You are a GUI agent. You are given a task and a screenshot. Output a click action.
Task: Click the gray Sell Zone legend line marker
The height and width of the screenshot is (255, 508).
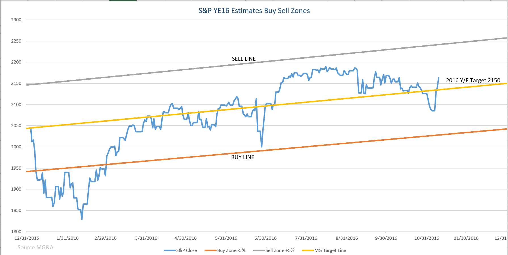259,250
